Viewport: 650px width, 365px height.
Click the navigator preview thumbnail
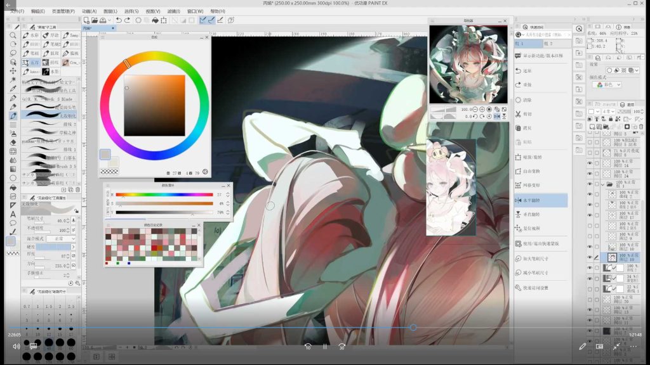point(468,64)
